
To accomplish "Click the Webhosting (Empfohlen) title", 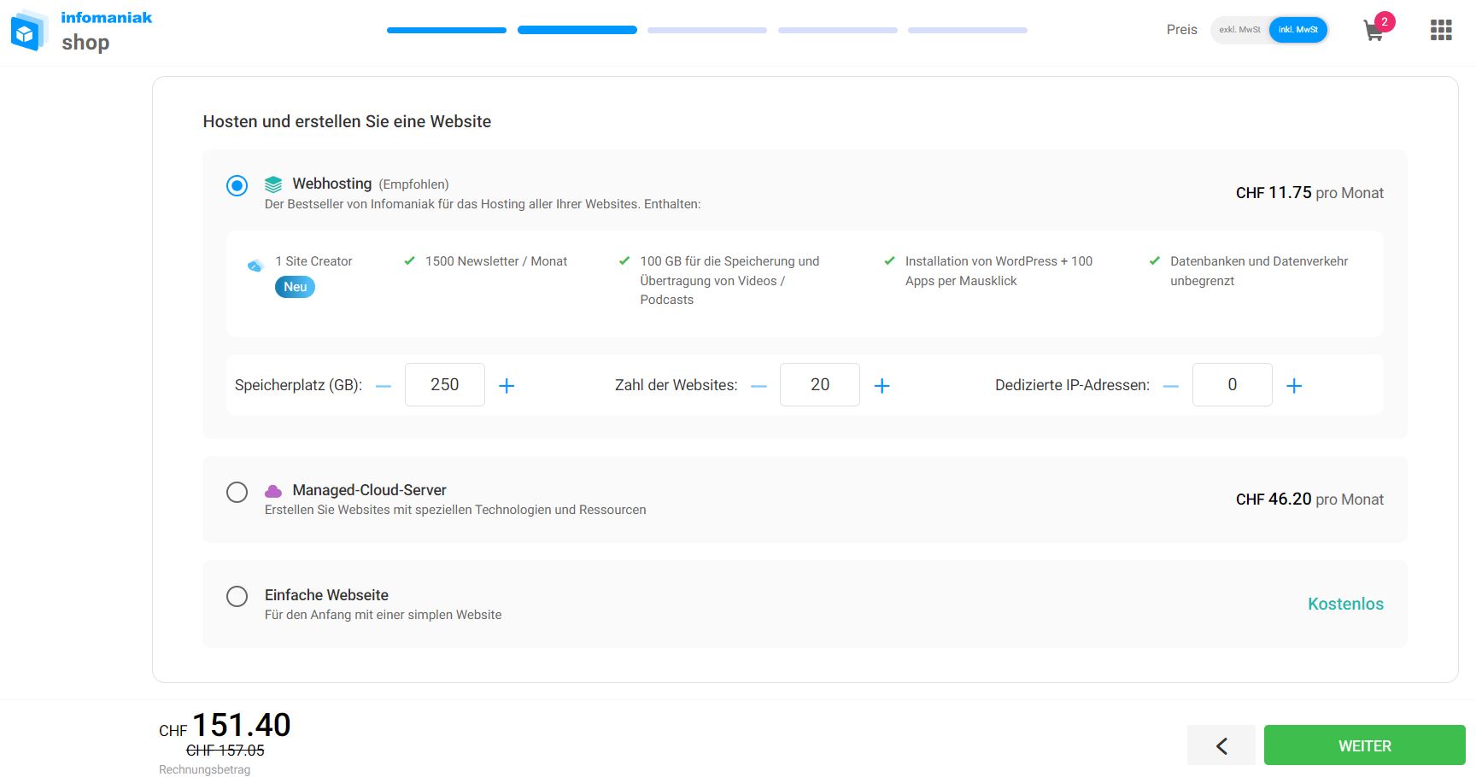I will 371,184.
